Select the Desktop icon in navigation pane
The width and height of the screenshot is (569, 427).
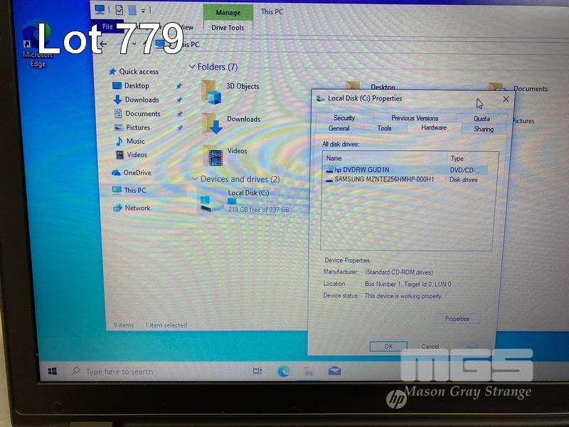(x=117, y=85)
